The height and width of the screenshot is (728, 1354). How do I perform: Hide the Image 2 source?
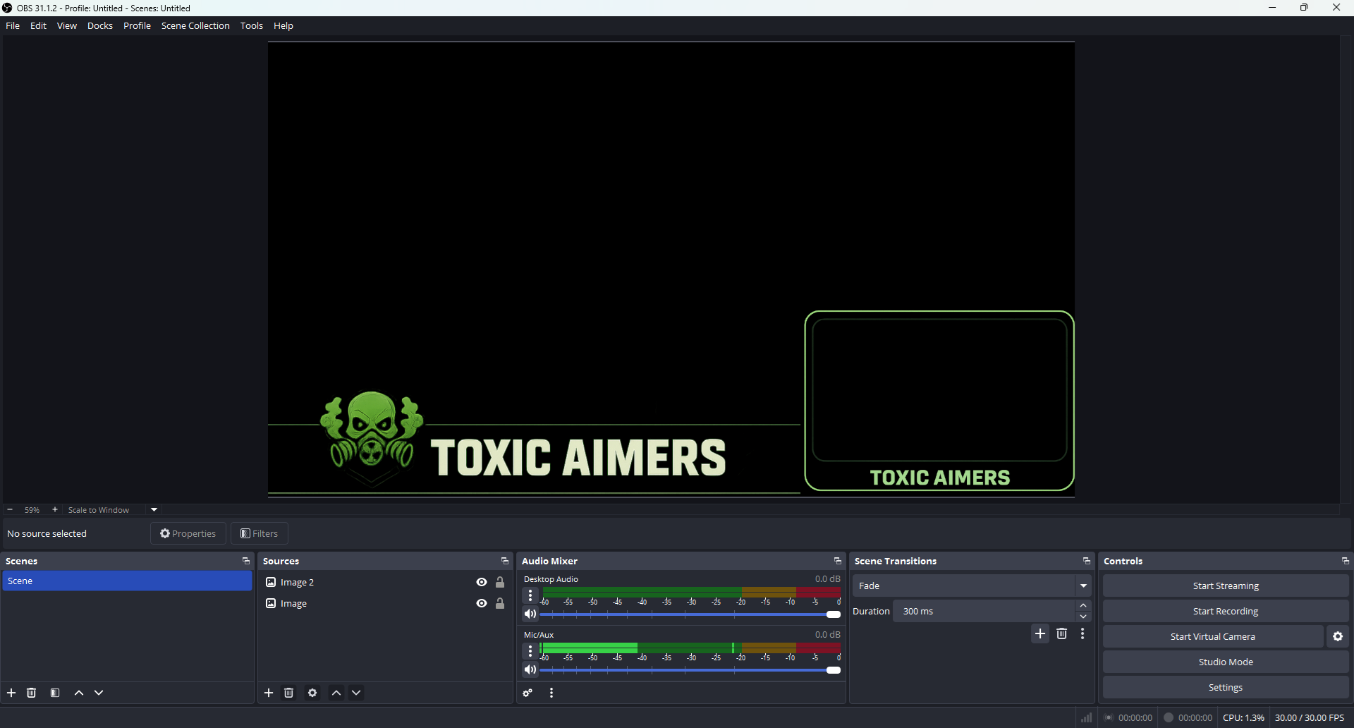pyautogui.click(x=482, y=582)
